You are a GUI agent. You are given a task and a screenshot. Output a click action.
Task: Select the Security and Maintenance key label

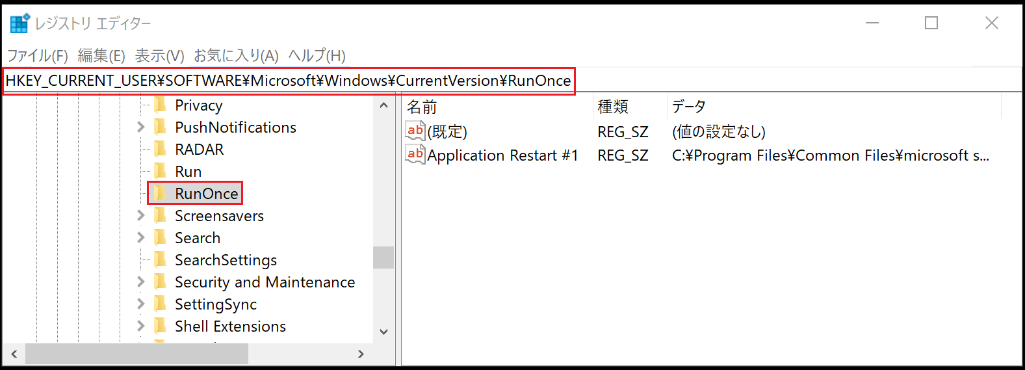coord(265,282)
